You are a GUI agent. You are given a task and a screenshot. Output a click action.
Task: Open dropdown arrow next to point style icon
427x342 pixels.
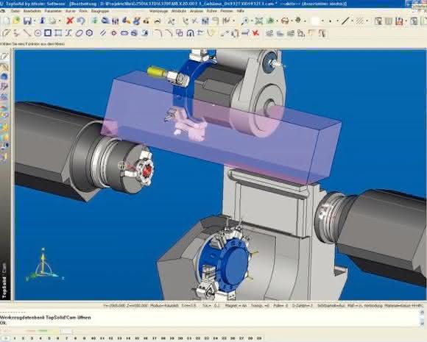338,21
